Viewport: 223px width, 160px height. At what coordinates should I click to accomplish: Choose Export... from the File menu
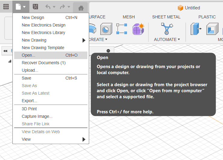coord(51,101)
